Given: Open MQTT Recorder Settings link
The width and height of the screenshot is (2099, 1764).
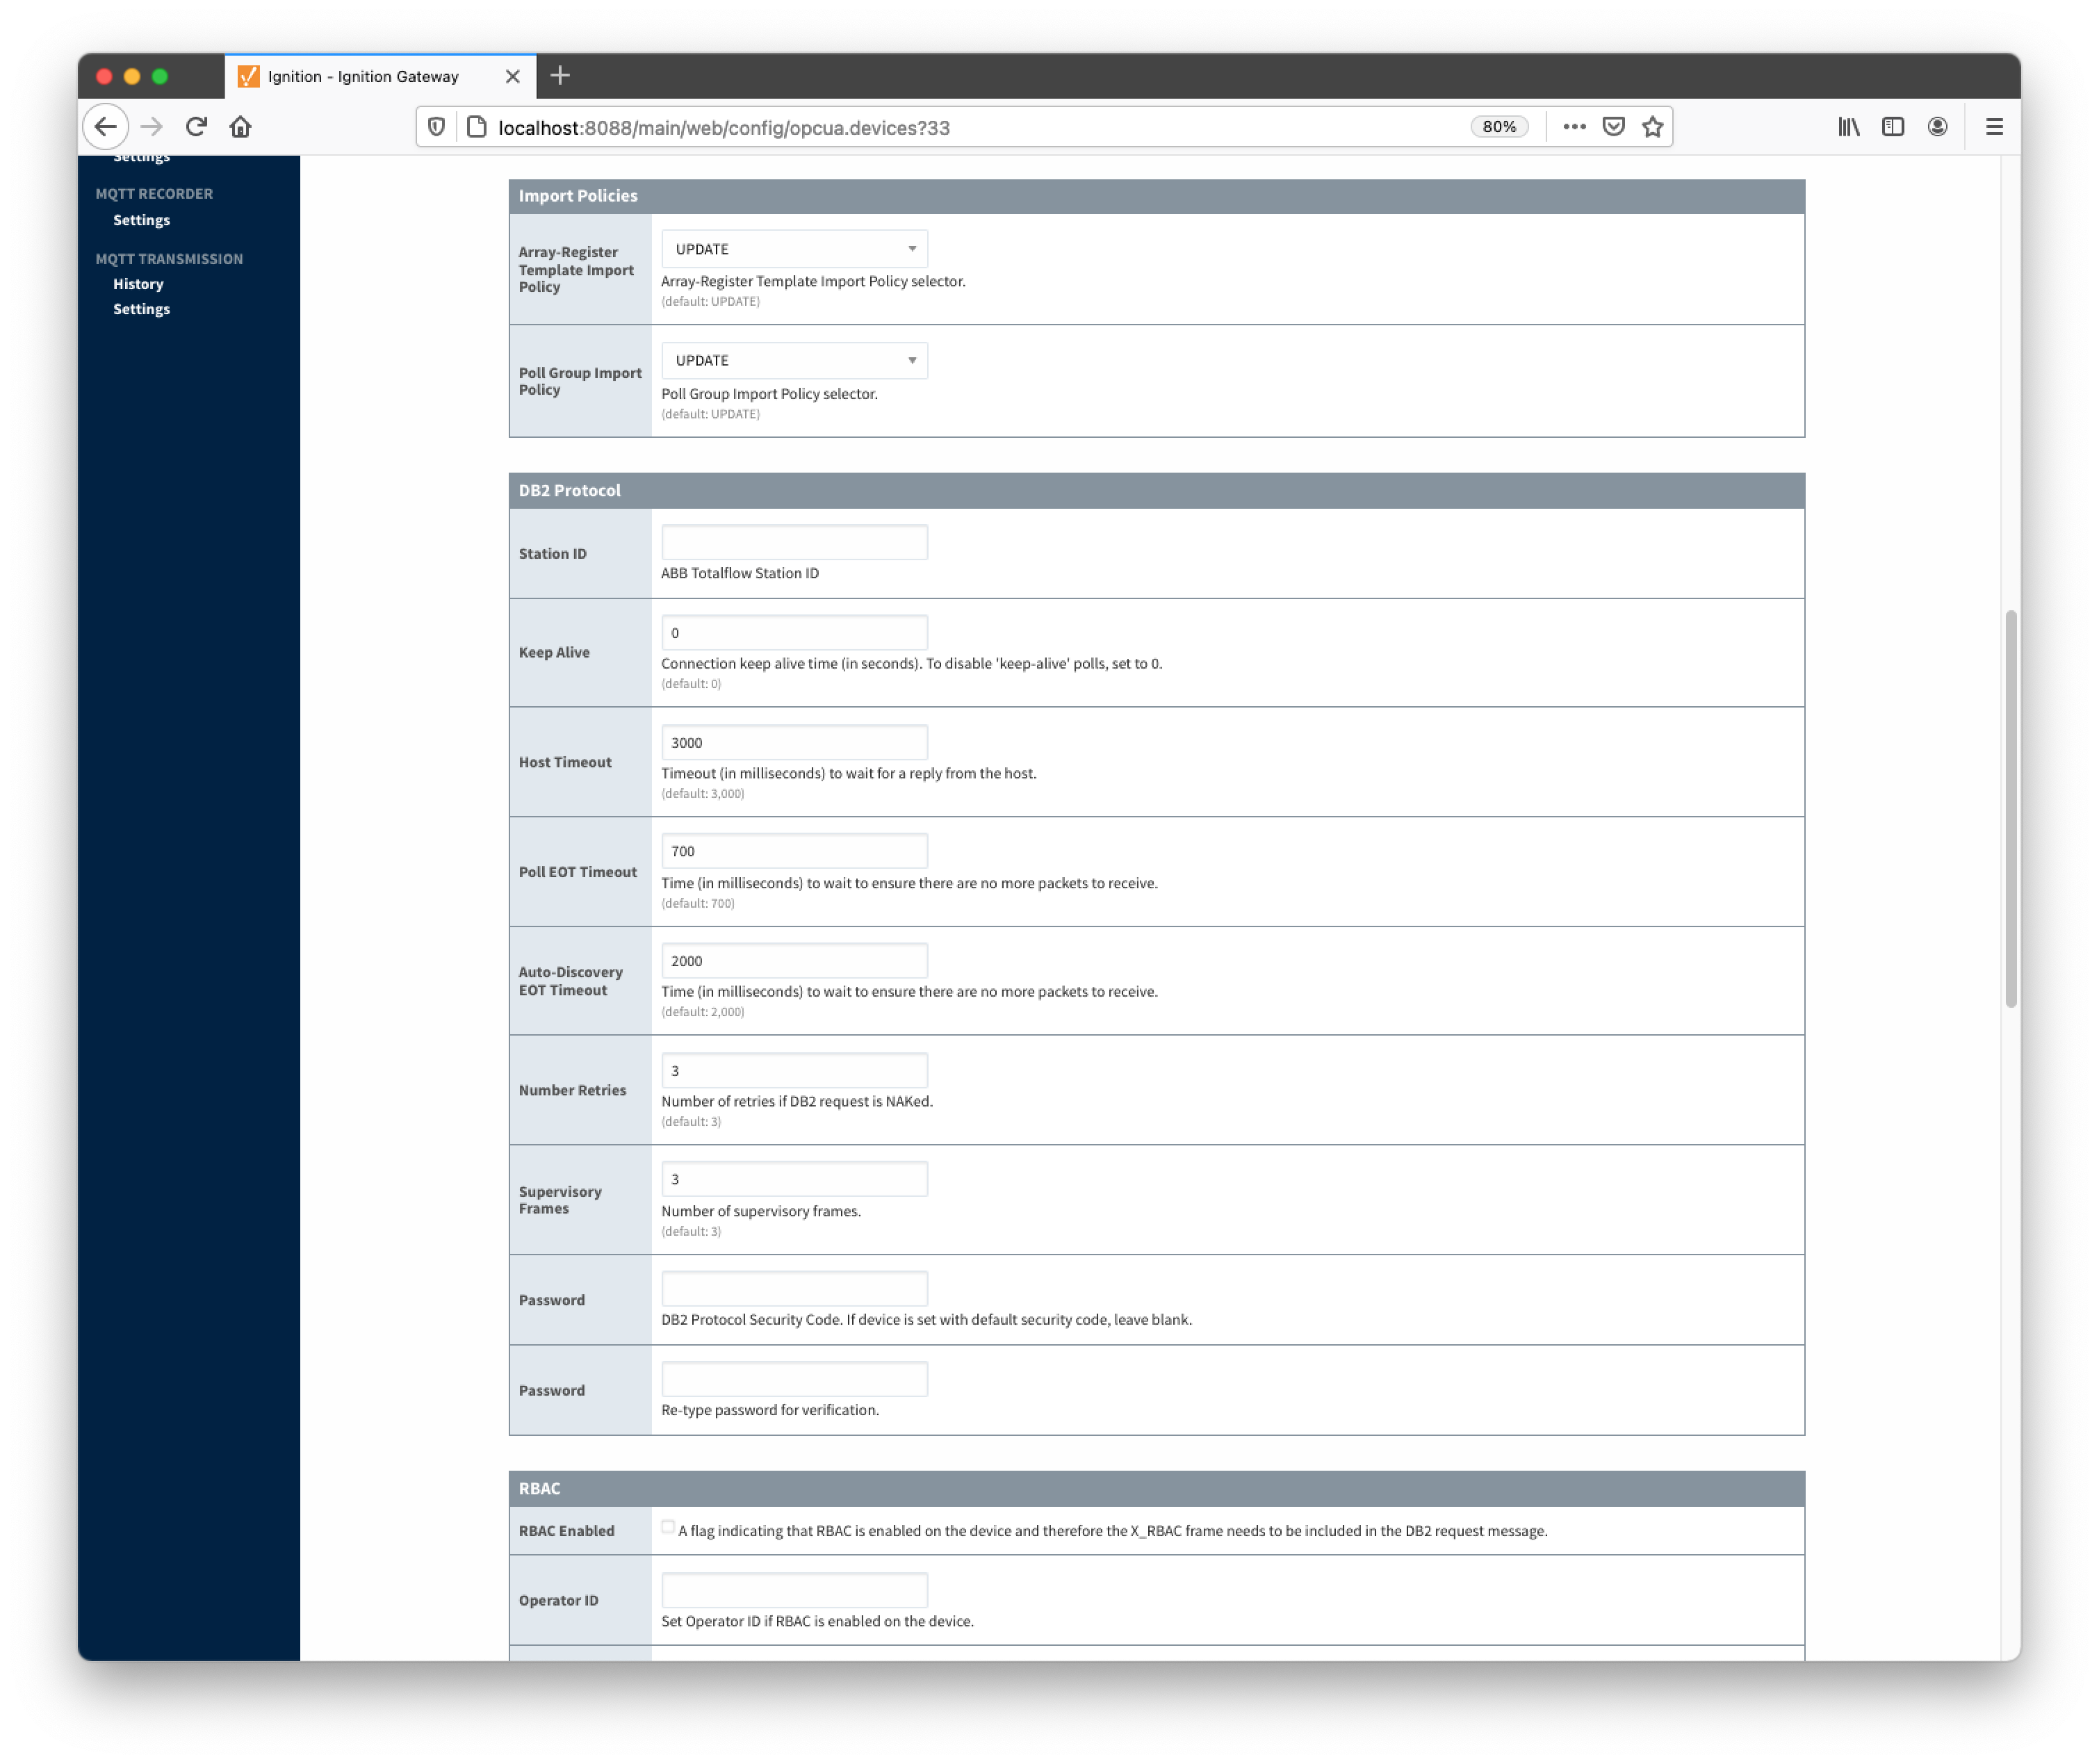Looking at the screenshot, I should point(141,220).
